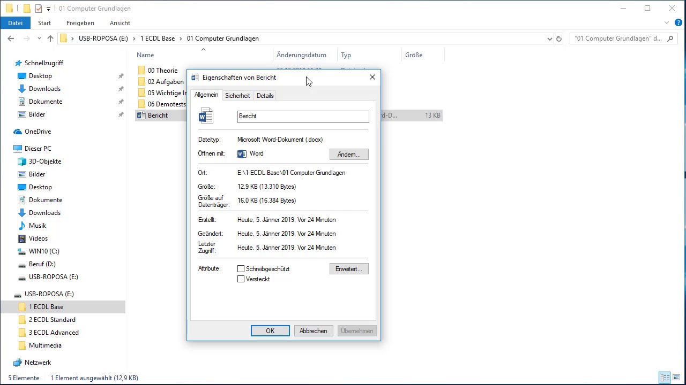
Task: Click the Back arrow in Explorer
Action: (x=11, y=38)
